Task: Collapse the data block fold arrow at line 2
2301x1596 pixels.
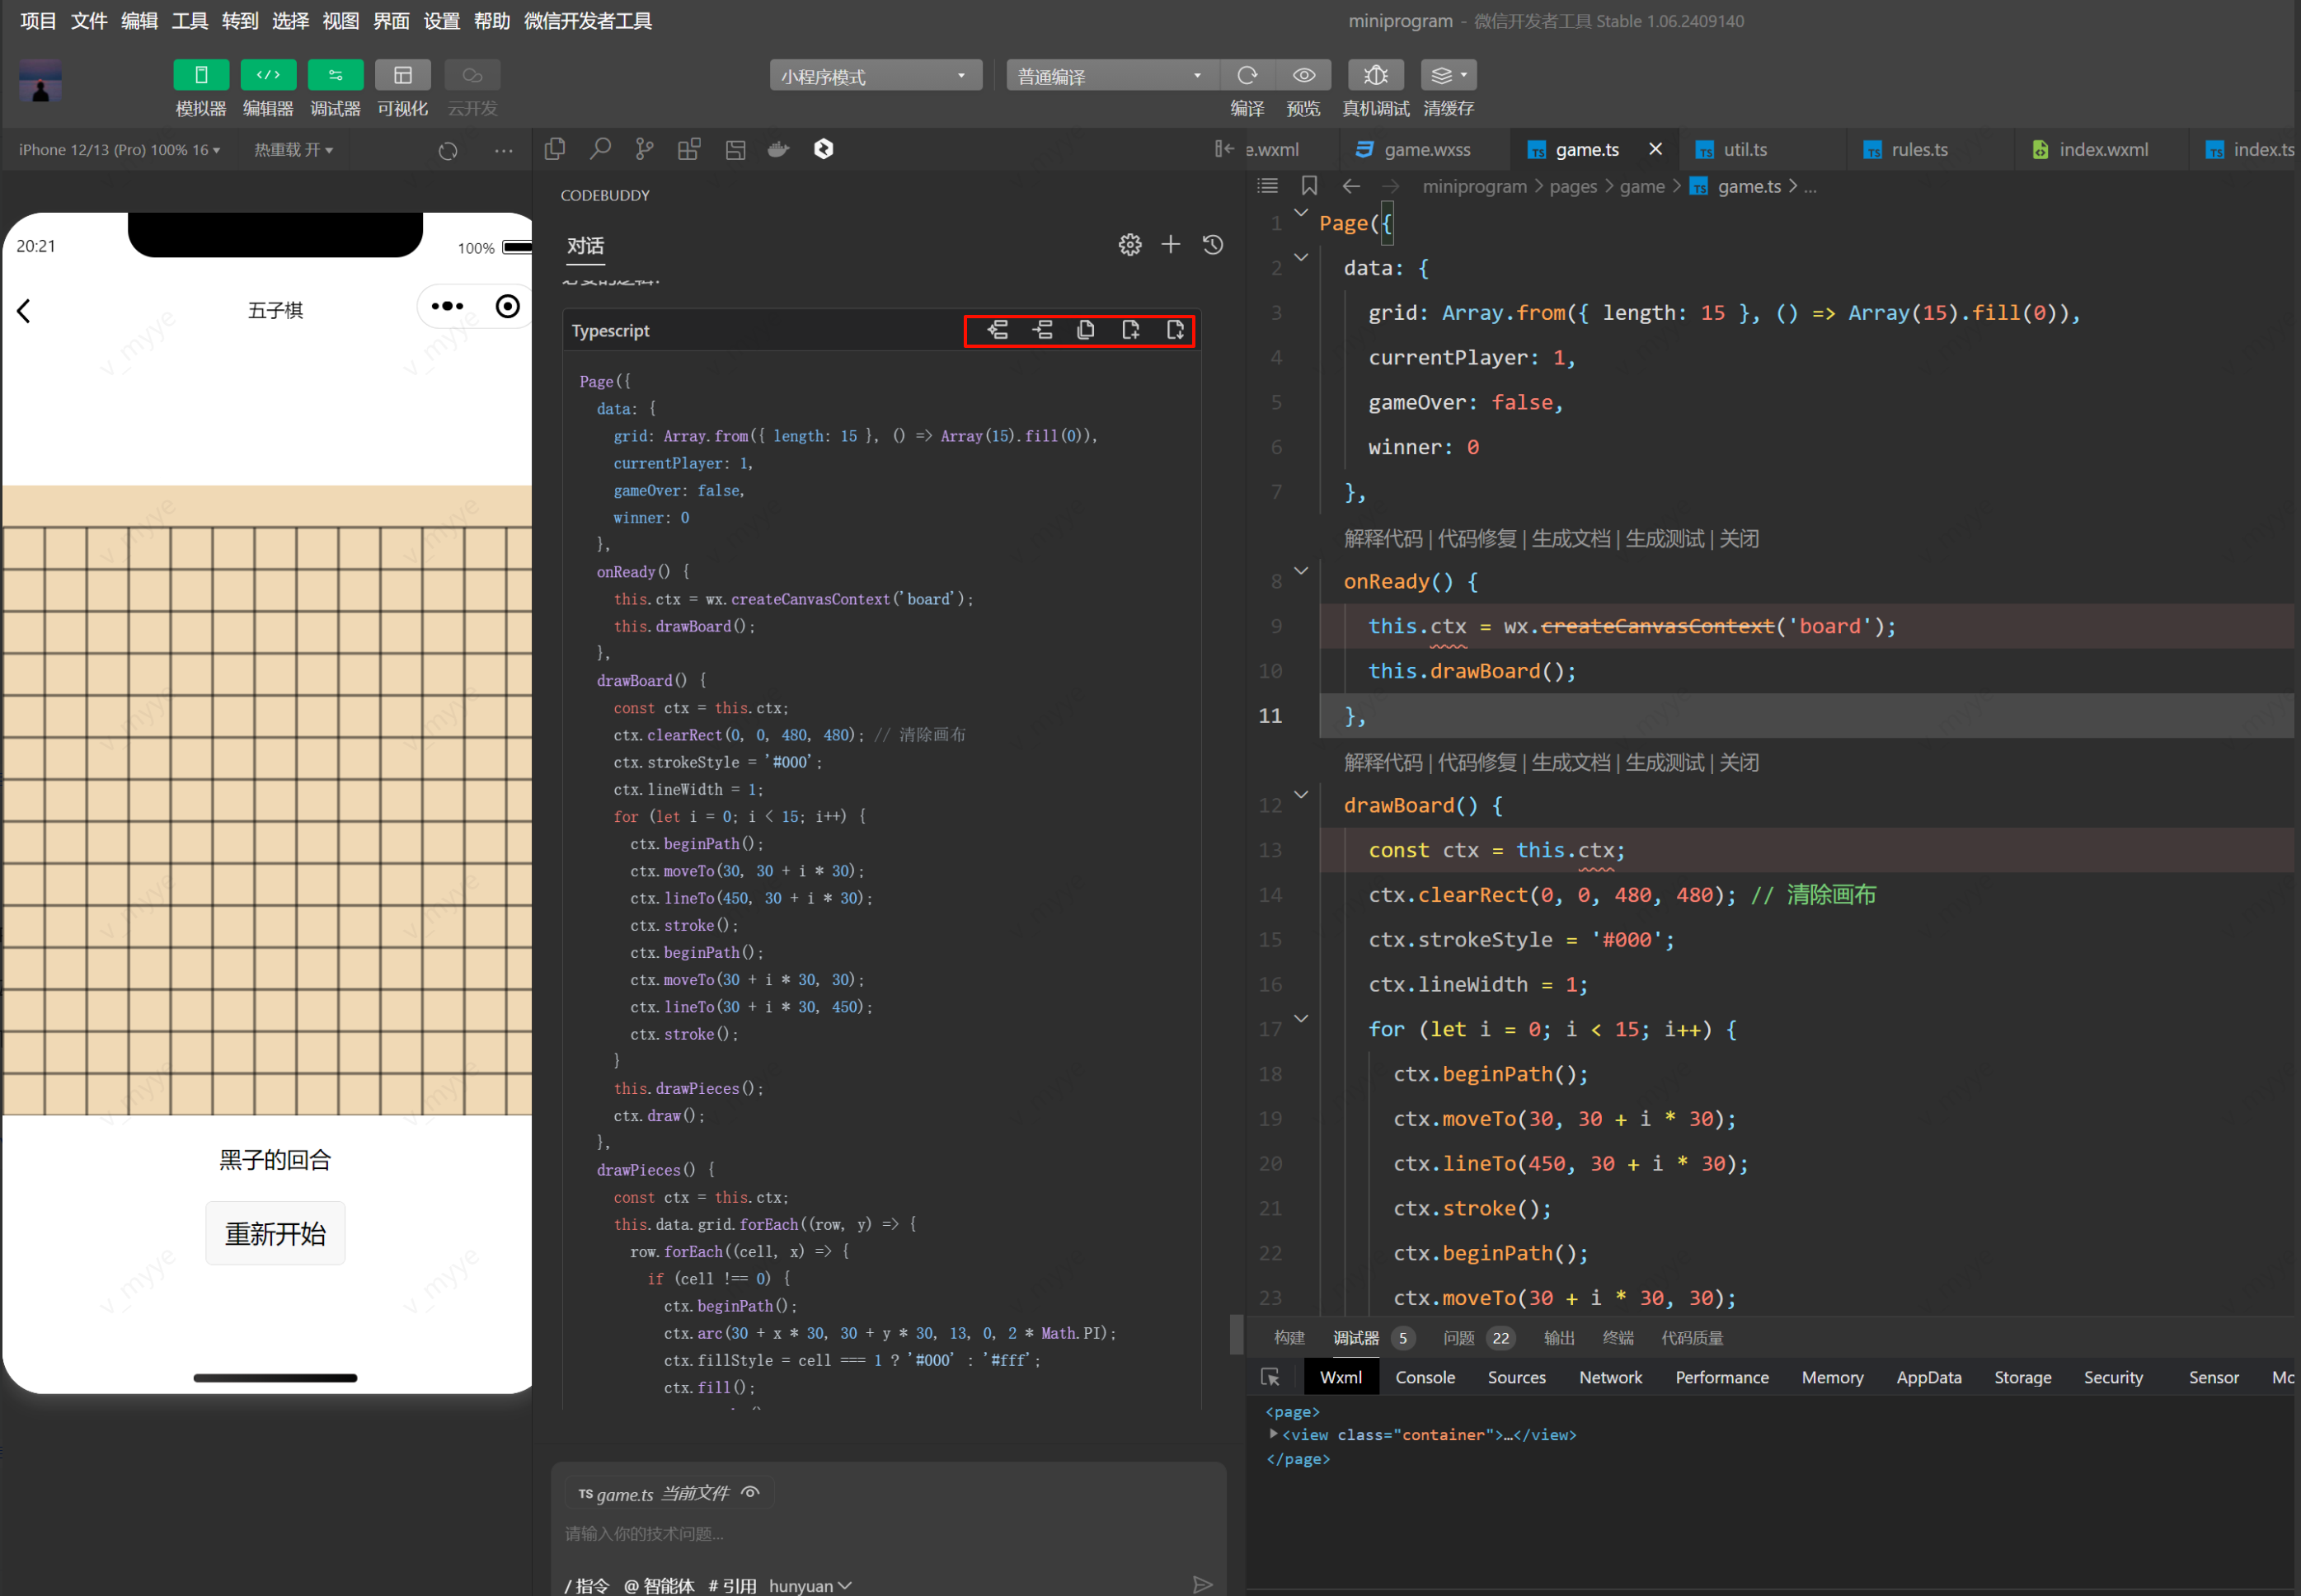Action: (x=1301, y=258)
